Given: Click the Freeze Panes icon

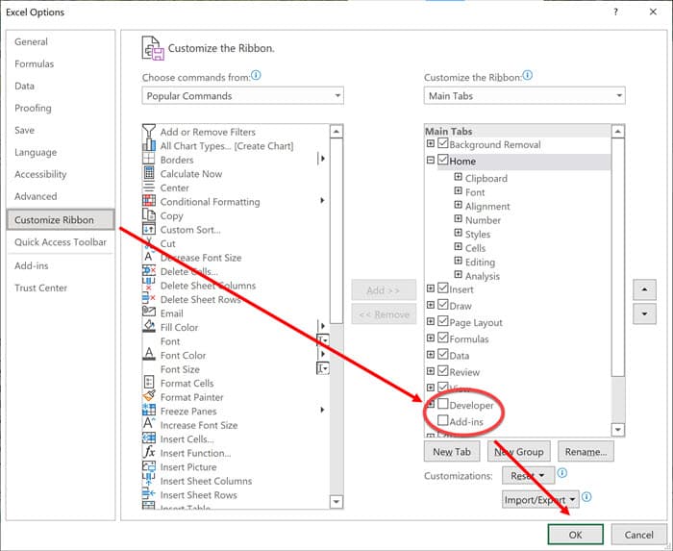Looking at the screenshot, I should (149, 411).
